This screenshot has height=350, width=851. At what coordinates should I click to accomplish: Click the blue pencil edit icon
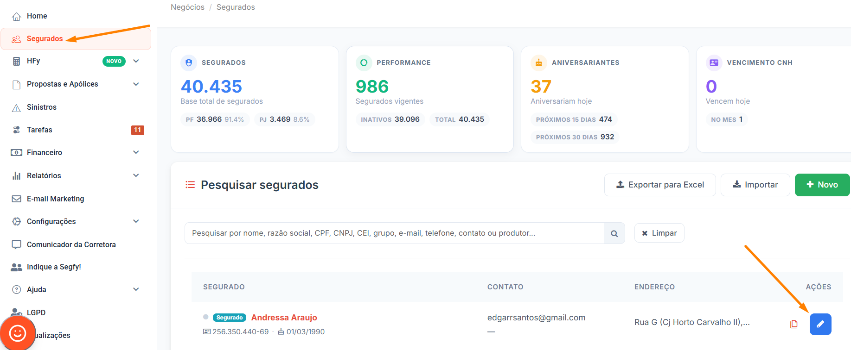click(820, 324)
